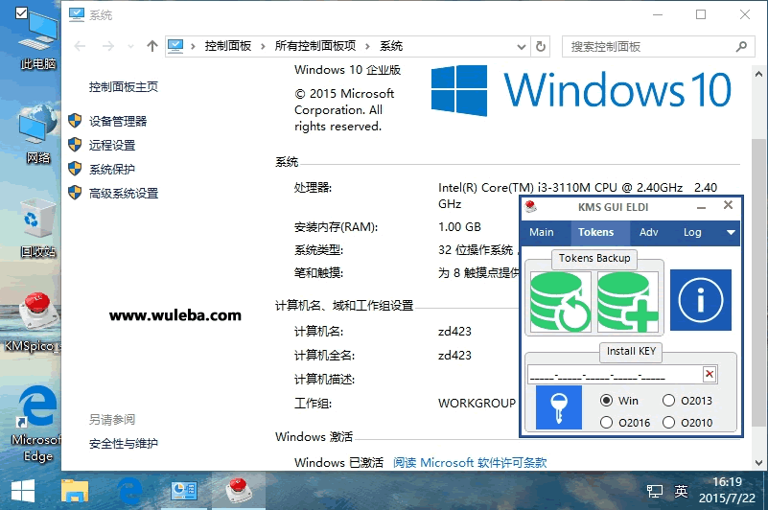
Task: Go up one level in control panel
Action: point(152,47)
